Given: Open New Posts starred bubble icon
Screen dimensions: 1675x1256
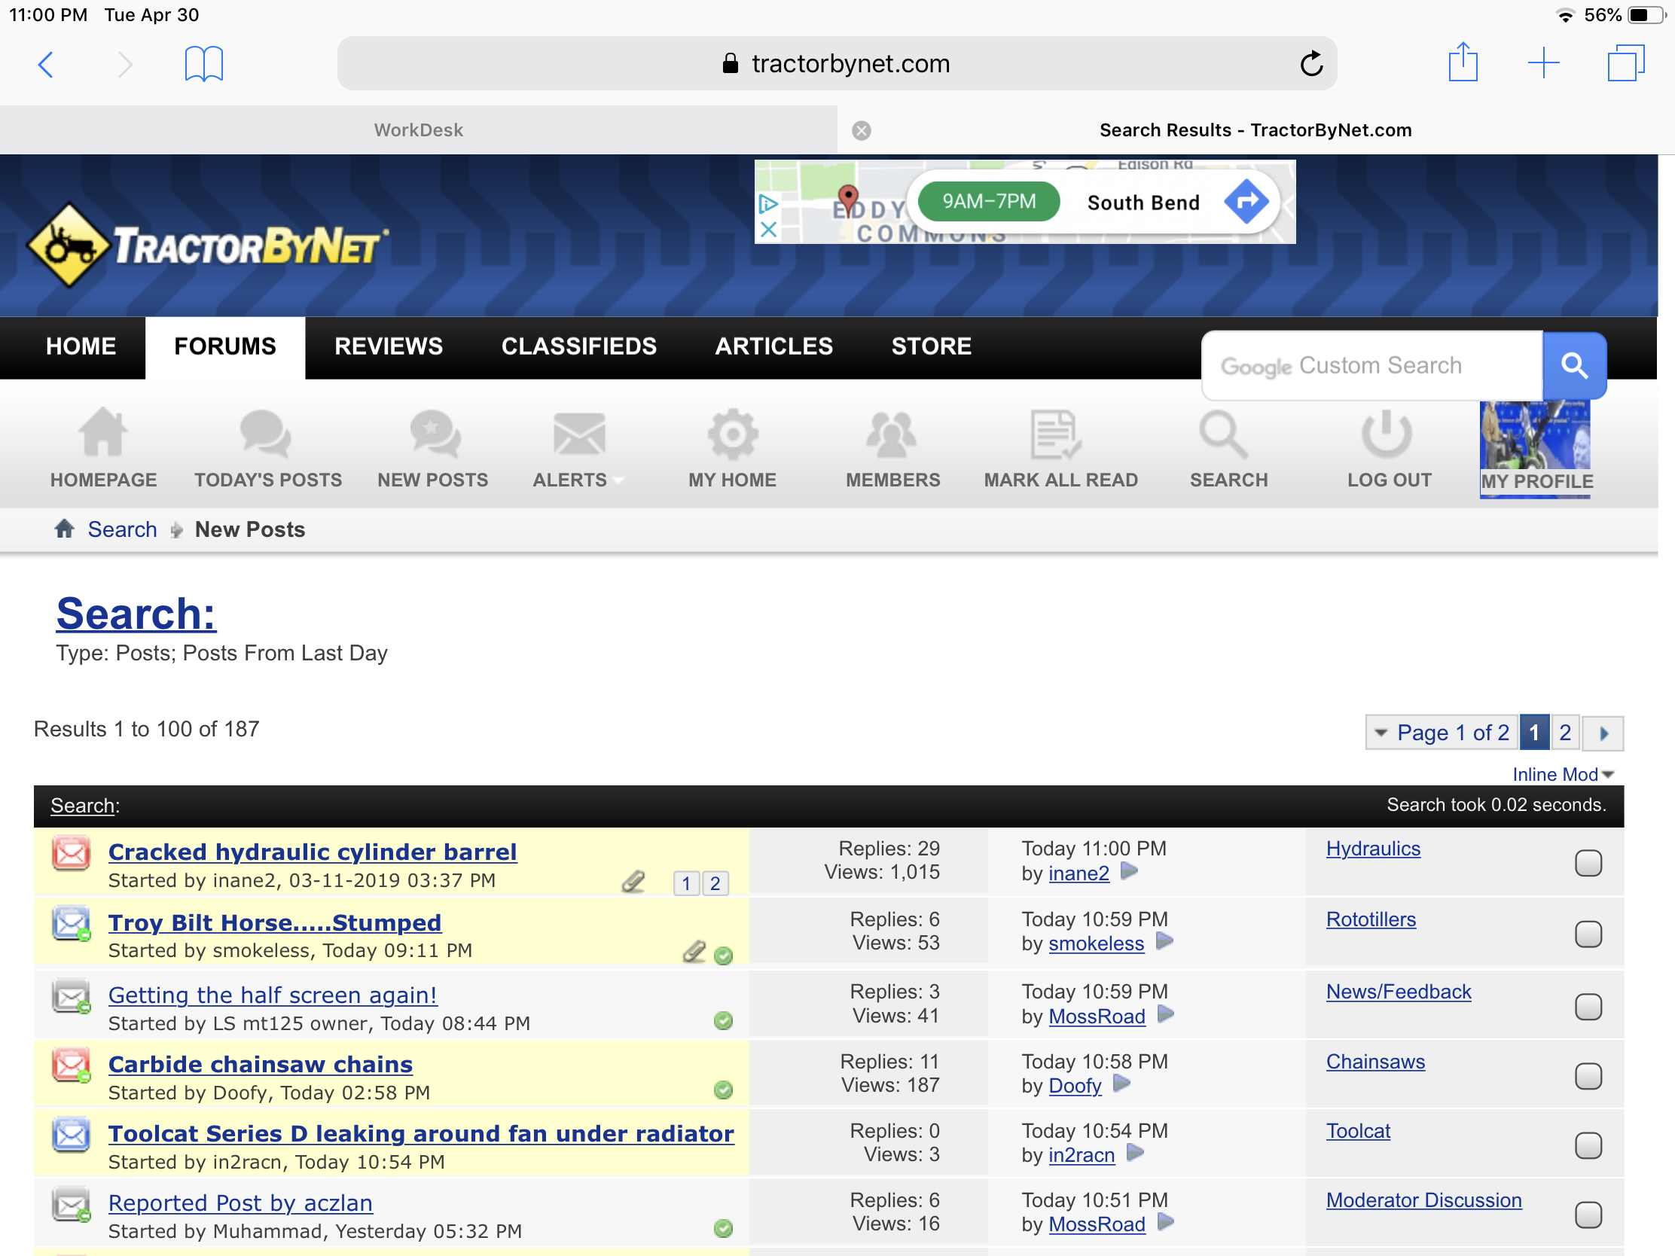Looking at the screenshot, I should click(434, 434).
